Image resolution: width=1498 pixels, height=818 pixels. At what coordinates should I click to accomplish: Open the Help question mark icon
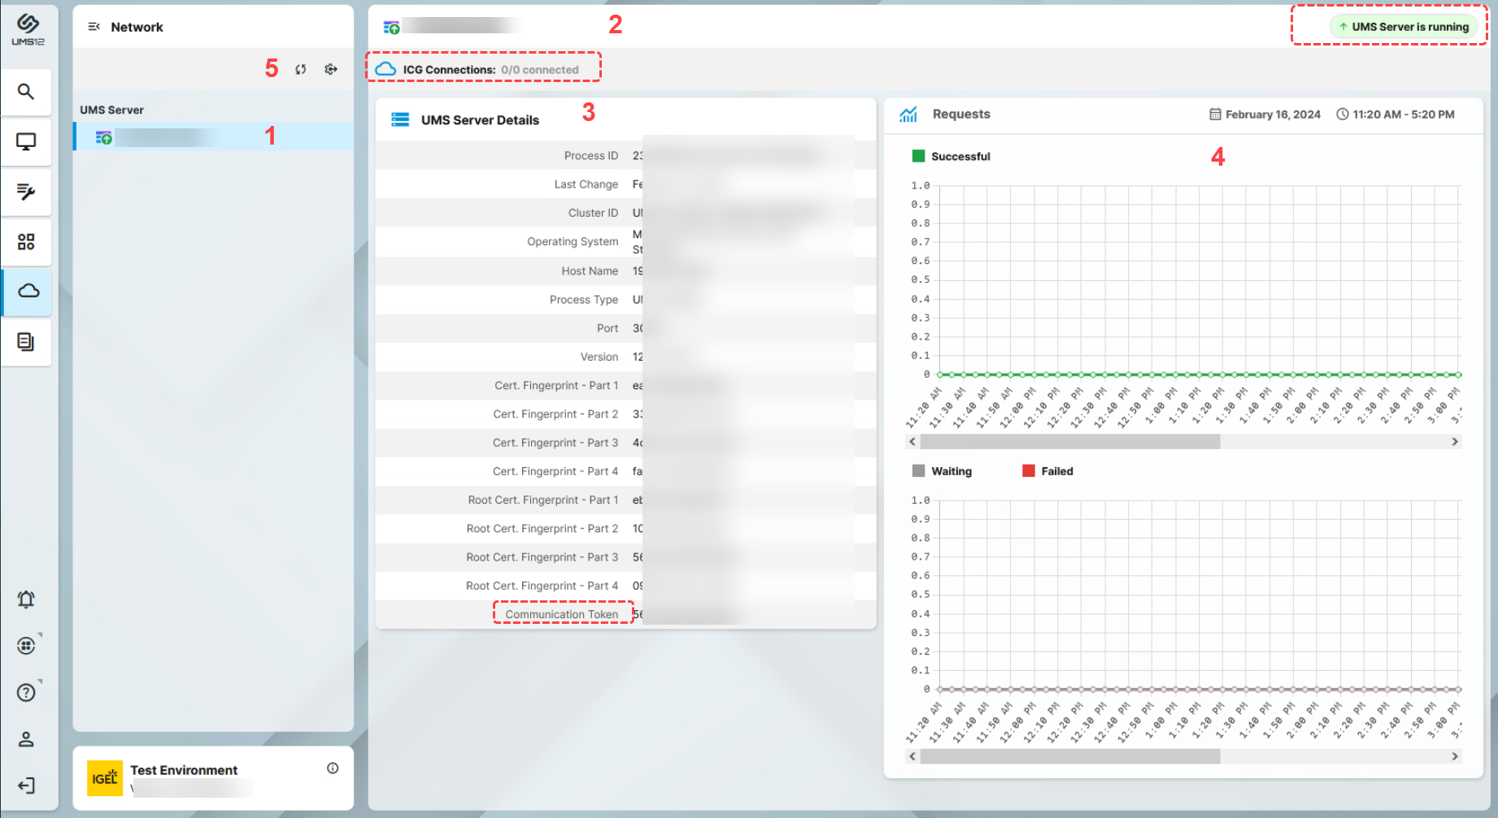click(x=26, y=692)
